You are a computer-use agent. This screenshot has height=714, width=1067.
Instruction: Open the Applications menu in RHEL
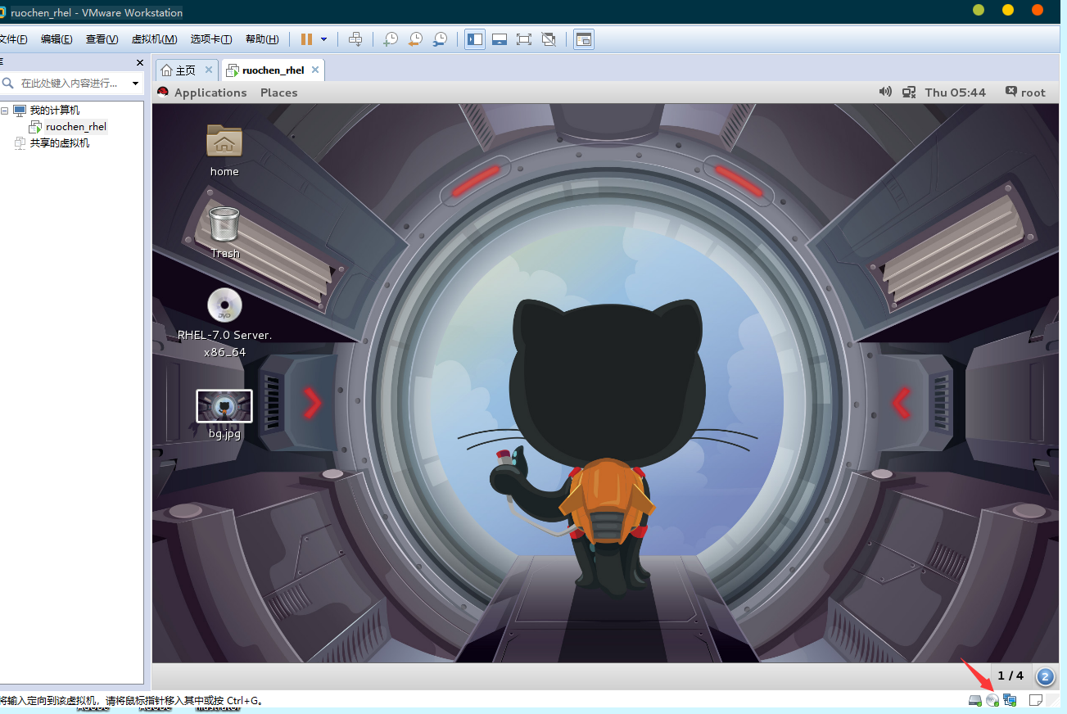click(x=210, y=93)
